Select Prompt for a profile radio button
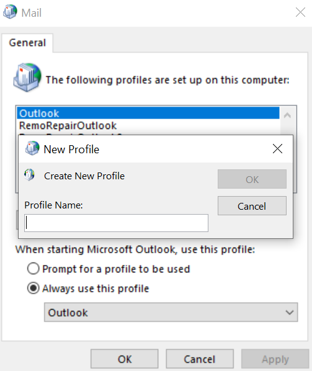 click(33, 269)
